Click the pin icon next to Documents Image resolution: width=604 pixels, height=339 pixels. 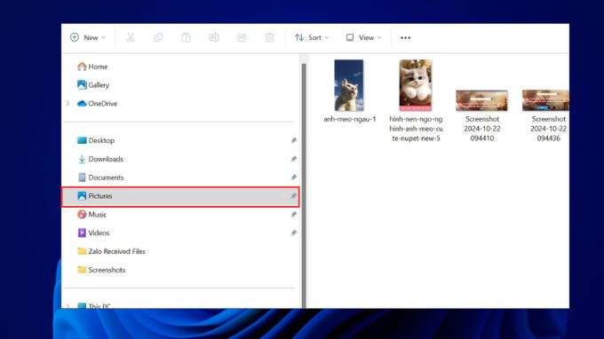click(293, 177)
